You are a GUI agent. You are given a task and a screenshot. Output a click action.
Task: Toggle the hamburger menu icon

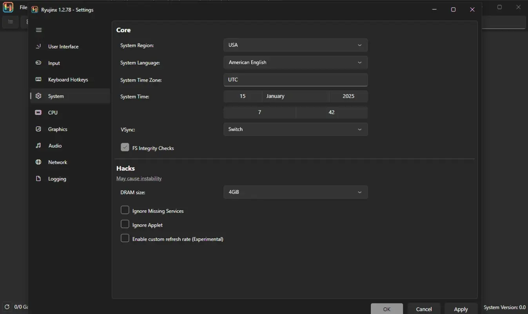pos(38,30)
